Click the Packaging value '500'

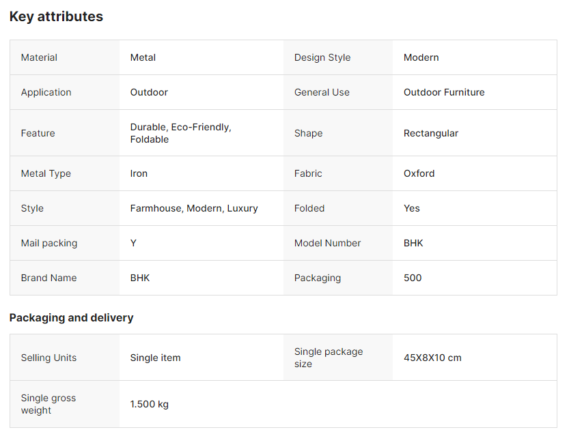click(x=413, y=278)
